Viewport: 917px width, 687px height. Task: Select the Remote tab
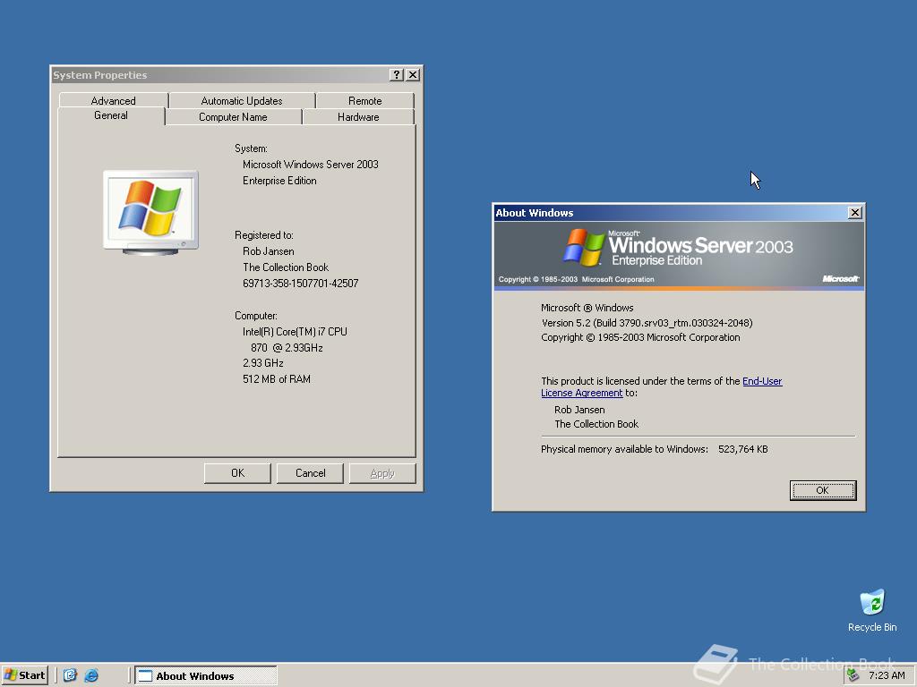click(x=365, y=100)
